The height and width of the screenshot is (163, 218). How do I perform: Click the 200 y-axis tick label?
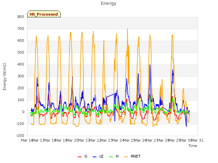(21, 88)
